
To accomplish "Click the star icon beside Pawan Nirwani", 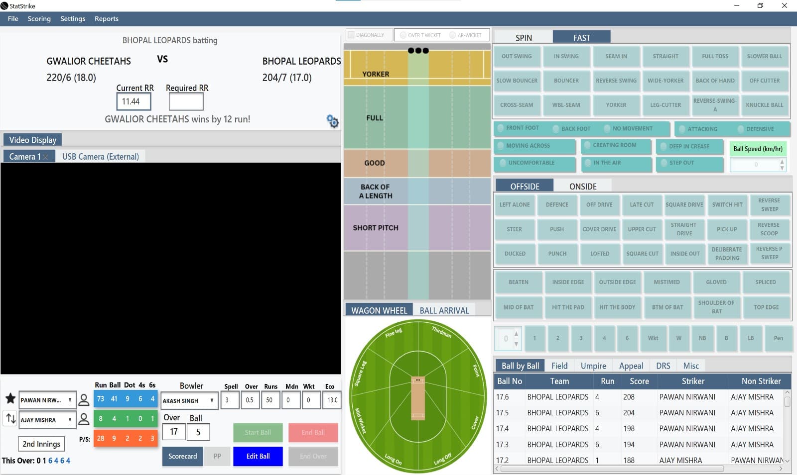I will tap(10, 398).
